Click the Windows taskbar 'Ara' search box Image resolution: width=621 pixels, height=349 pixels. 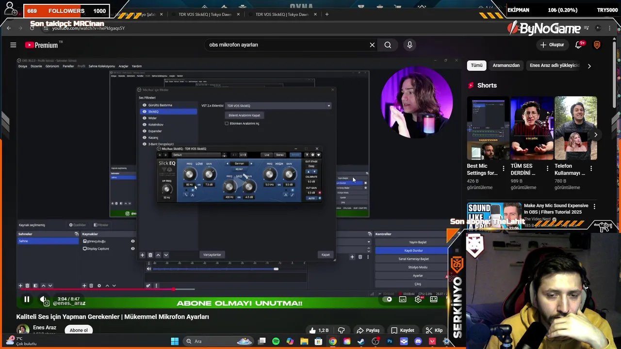(217, 341)
